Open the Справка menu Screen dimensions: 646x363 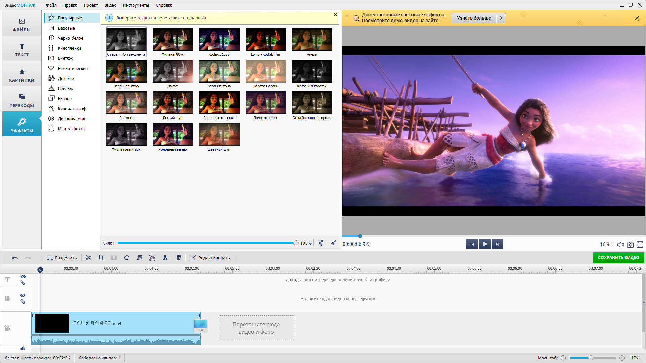(164, 5)
